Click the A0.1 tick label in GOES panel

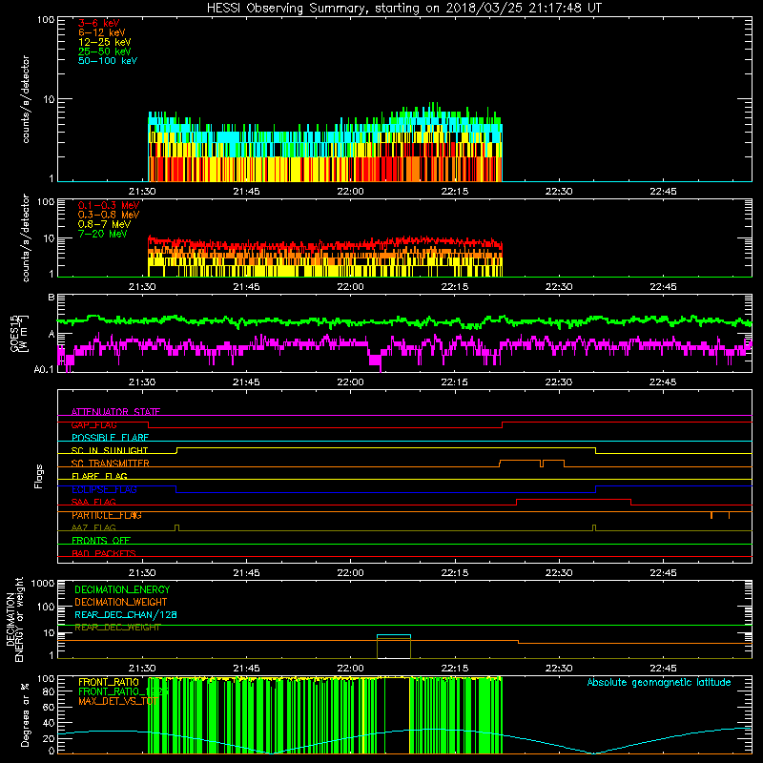click(43, 369)
